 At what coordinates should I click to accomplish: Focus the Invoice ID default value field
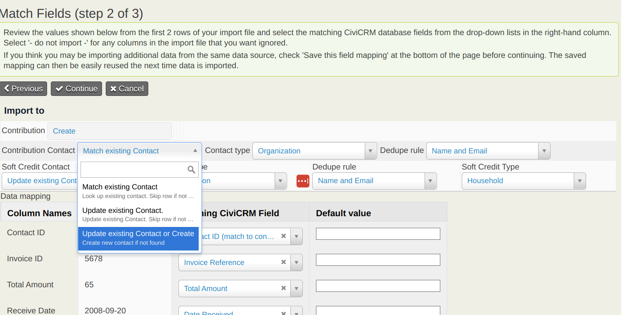(x=378, y=260)
